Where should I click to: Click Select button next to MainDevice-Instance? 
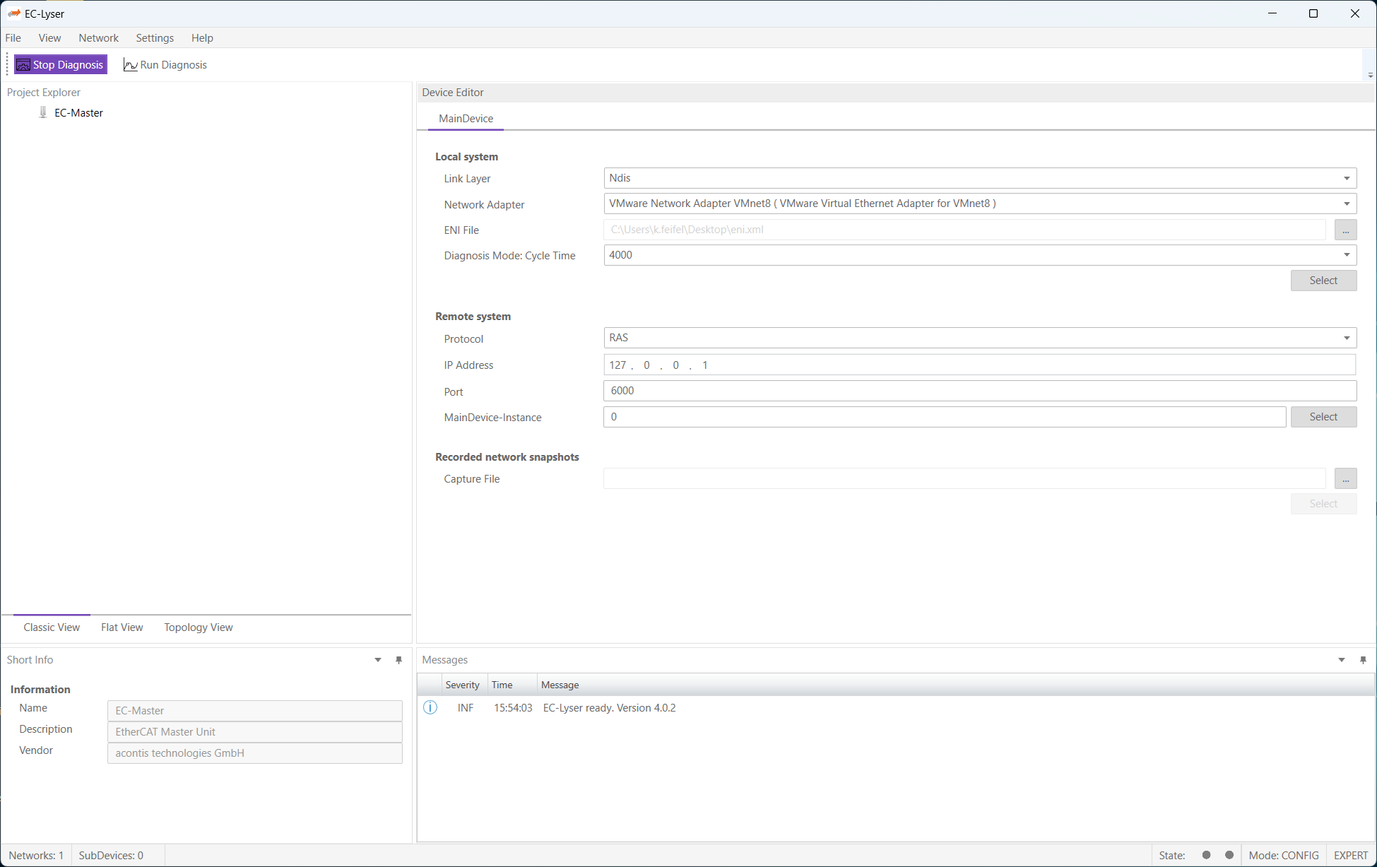click(1323, 417)
